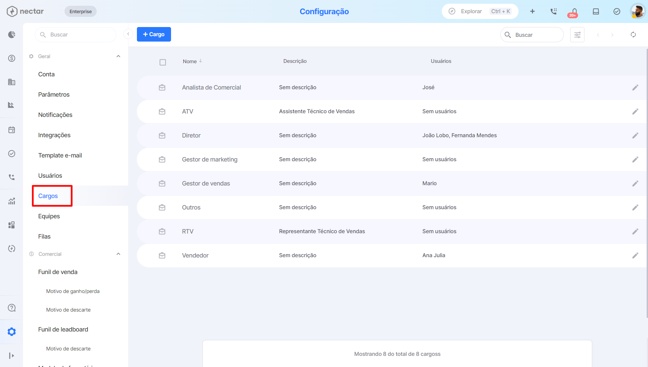Image resolution: width=648 pixels, height=367 pixels.
Task: Click the page vertical scrollbar
Action: pos(647,182)
